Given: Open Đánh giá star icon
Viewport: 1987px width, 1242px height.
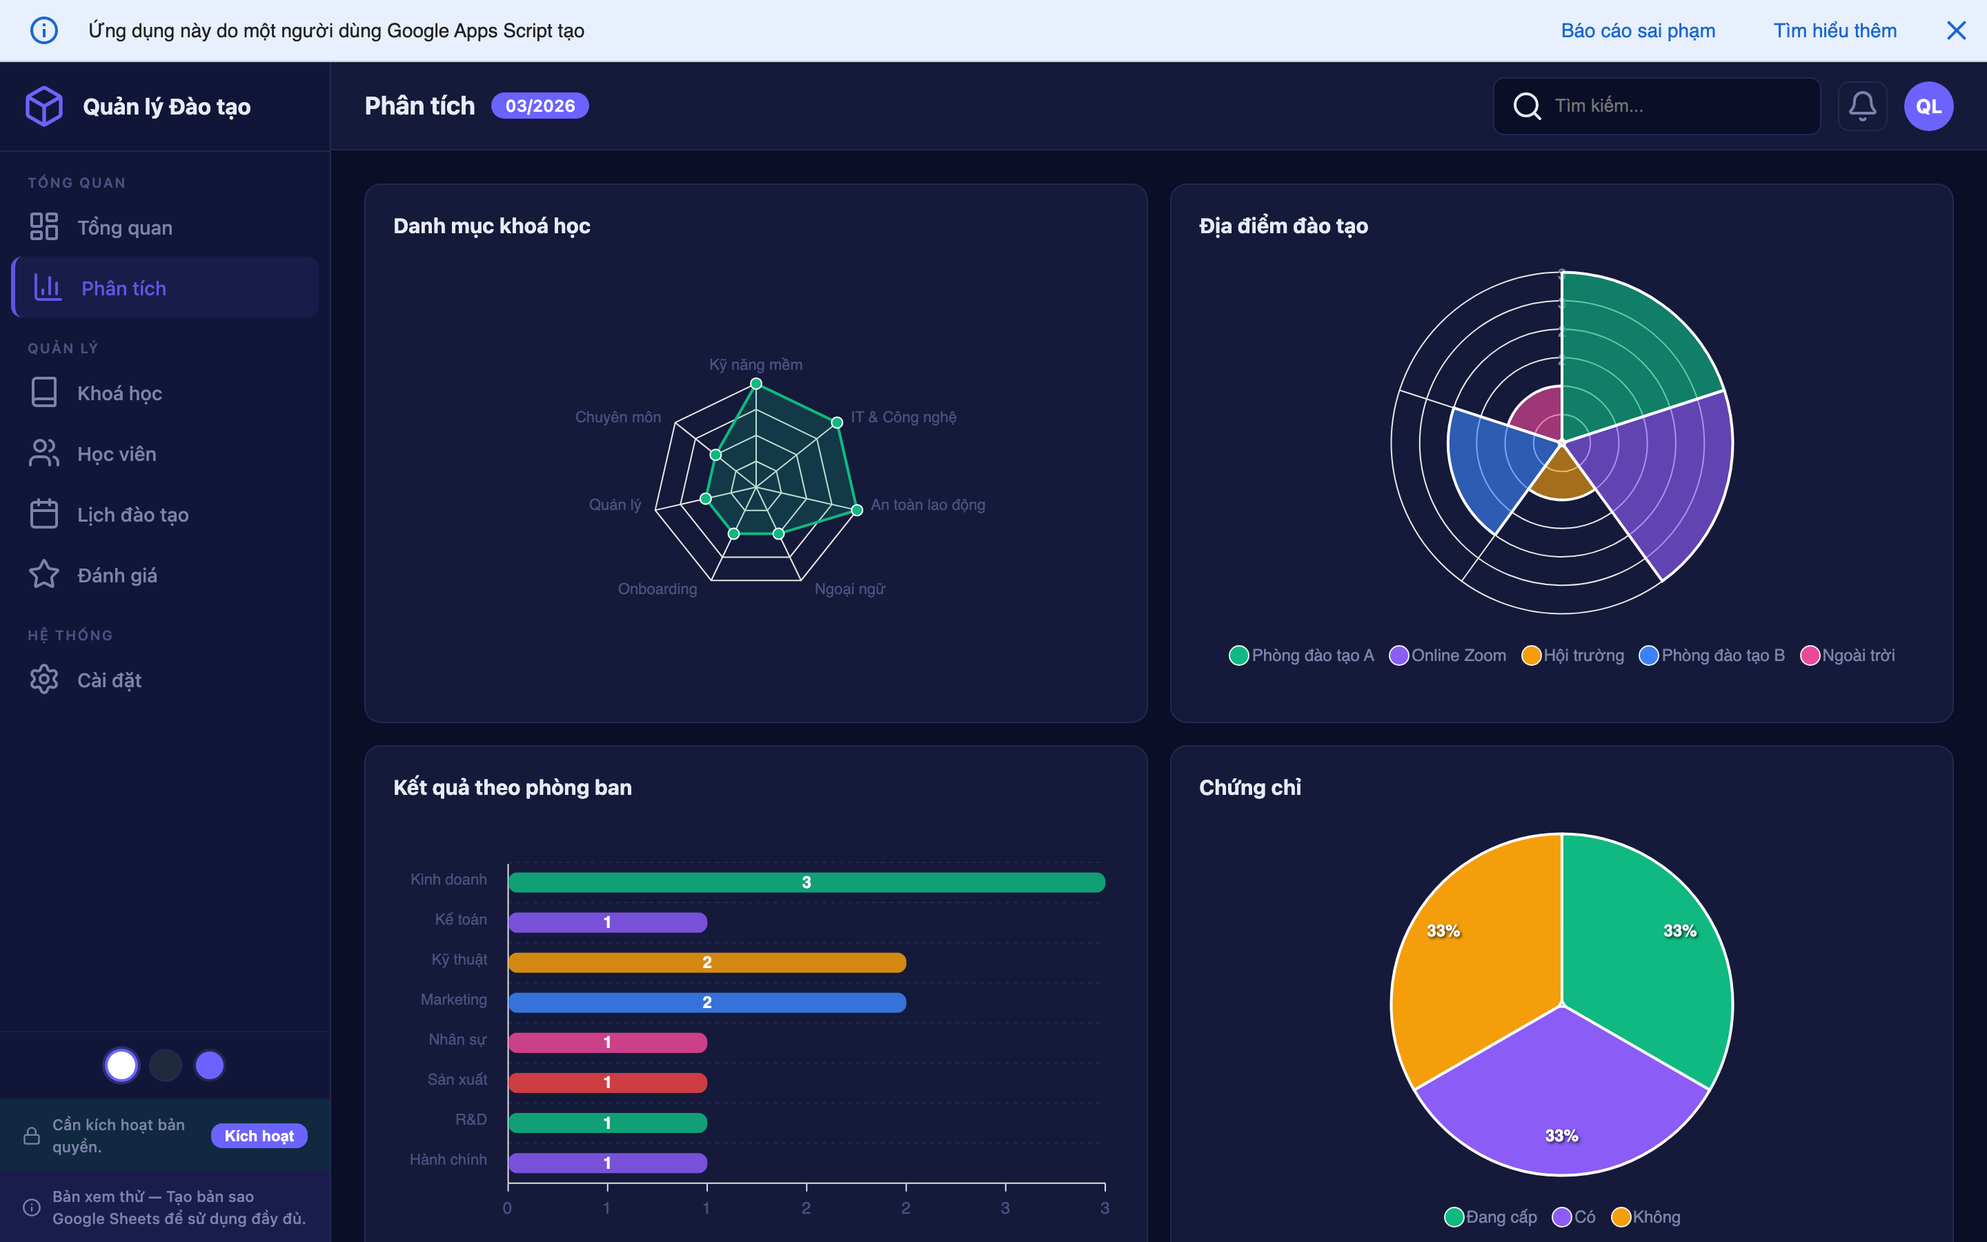Looking at the screenshot, I should [x=44, y=575].
